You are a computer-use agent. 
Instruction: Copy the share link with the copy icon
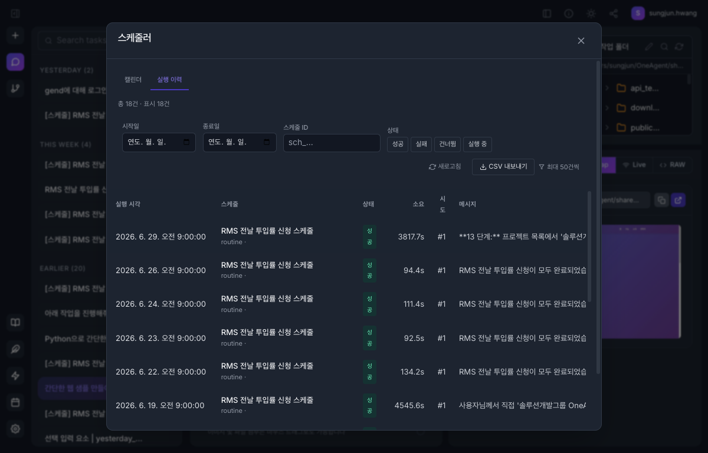pos(661,200)
